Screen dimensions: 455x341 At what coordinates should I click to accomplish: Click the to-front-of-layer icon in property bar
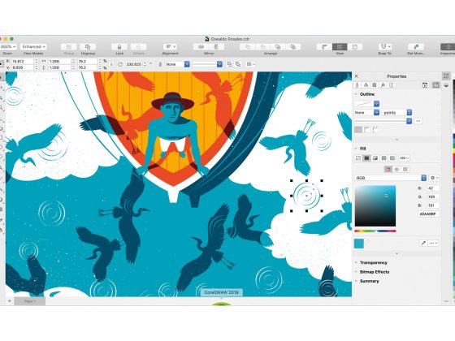click(x=229, y=64)
